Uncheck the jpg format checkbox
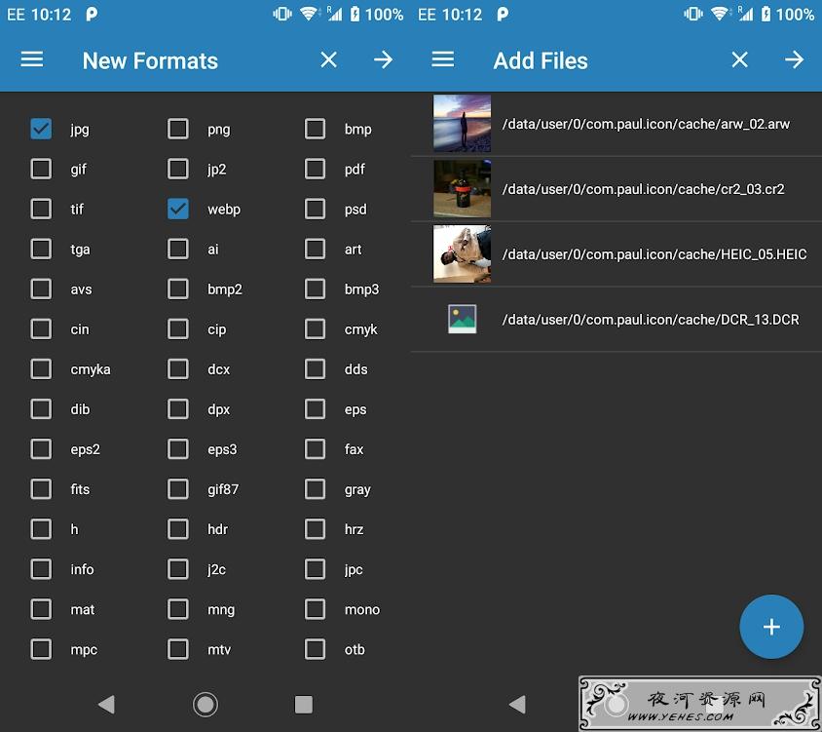 coord(41,129)
